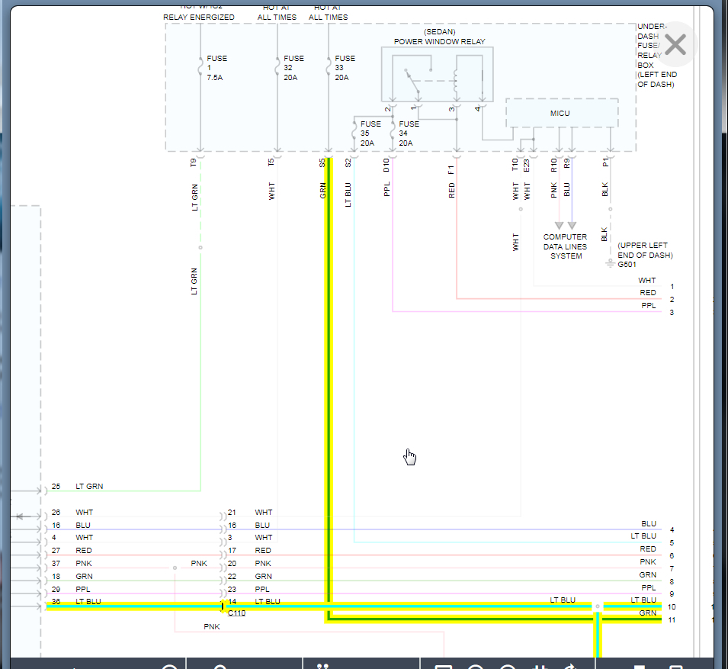The height and width of the screenshot is (669, 728).
Task: Click relay terminal number 4
Action: (477, 109)
